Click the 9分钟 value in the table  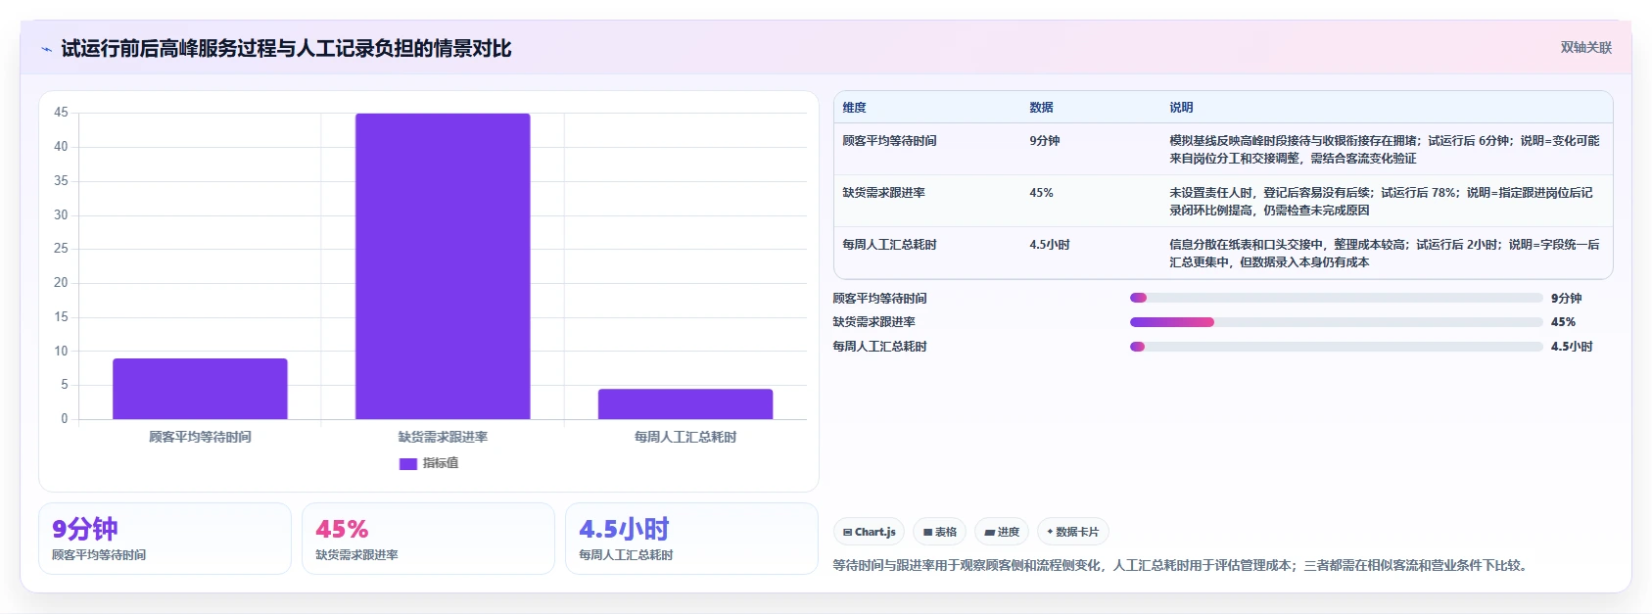click(x=1044, y=141)
